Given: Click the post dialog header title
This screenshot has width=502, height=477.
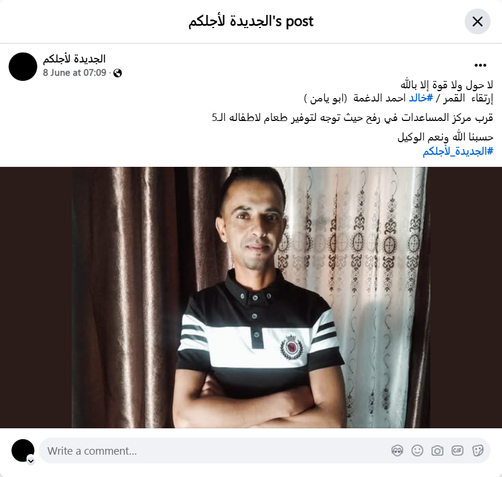Looking at the screenshot, I should [x=251, y=21].
